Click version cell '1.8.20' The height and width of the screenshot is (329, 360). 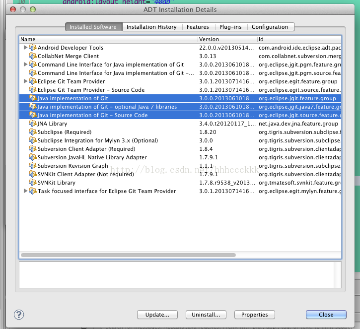click(208, 132)
